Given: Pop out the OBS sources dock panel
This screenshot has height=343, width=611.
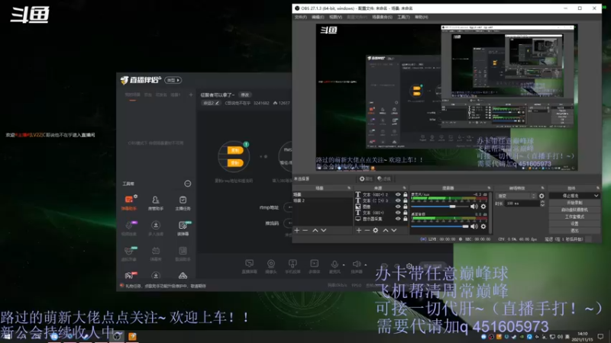Looking at the screenshot, I should click(405, 188).
